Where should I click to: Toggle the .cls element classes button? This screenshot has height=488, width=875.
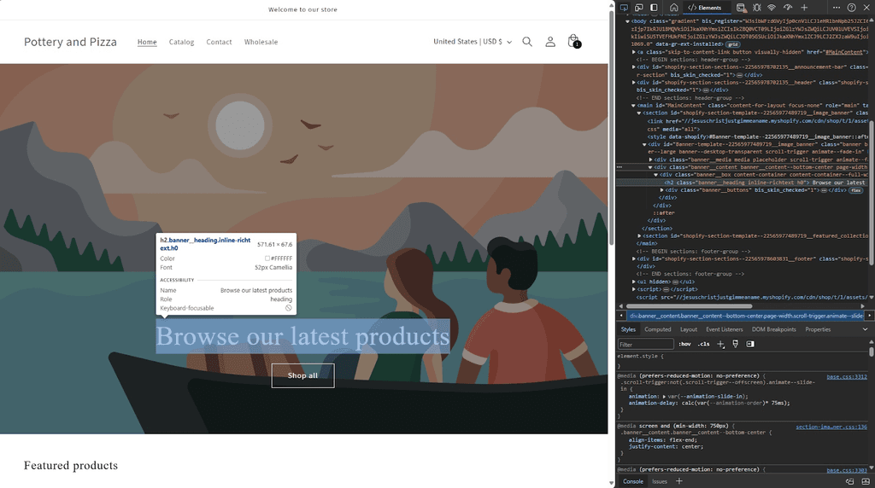[x=704, y=345]
